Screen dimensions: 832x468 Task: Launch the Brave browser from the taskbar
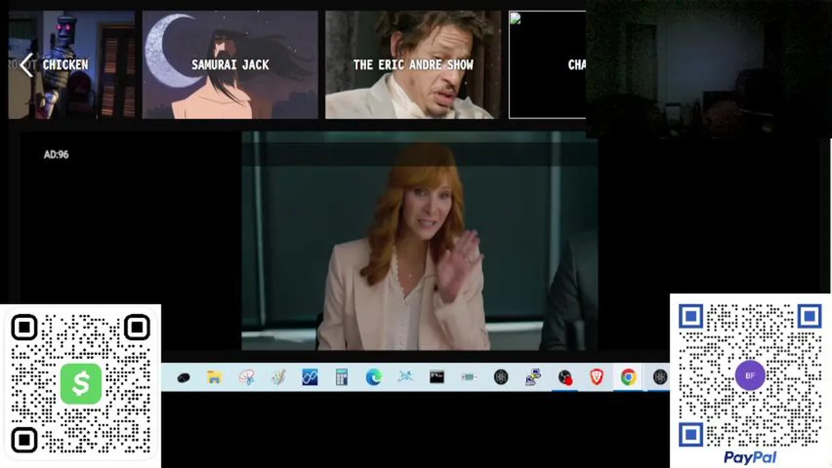pyautogui.click(x=596, y=377)
